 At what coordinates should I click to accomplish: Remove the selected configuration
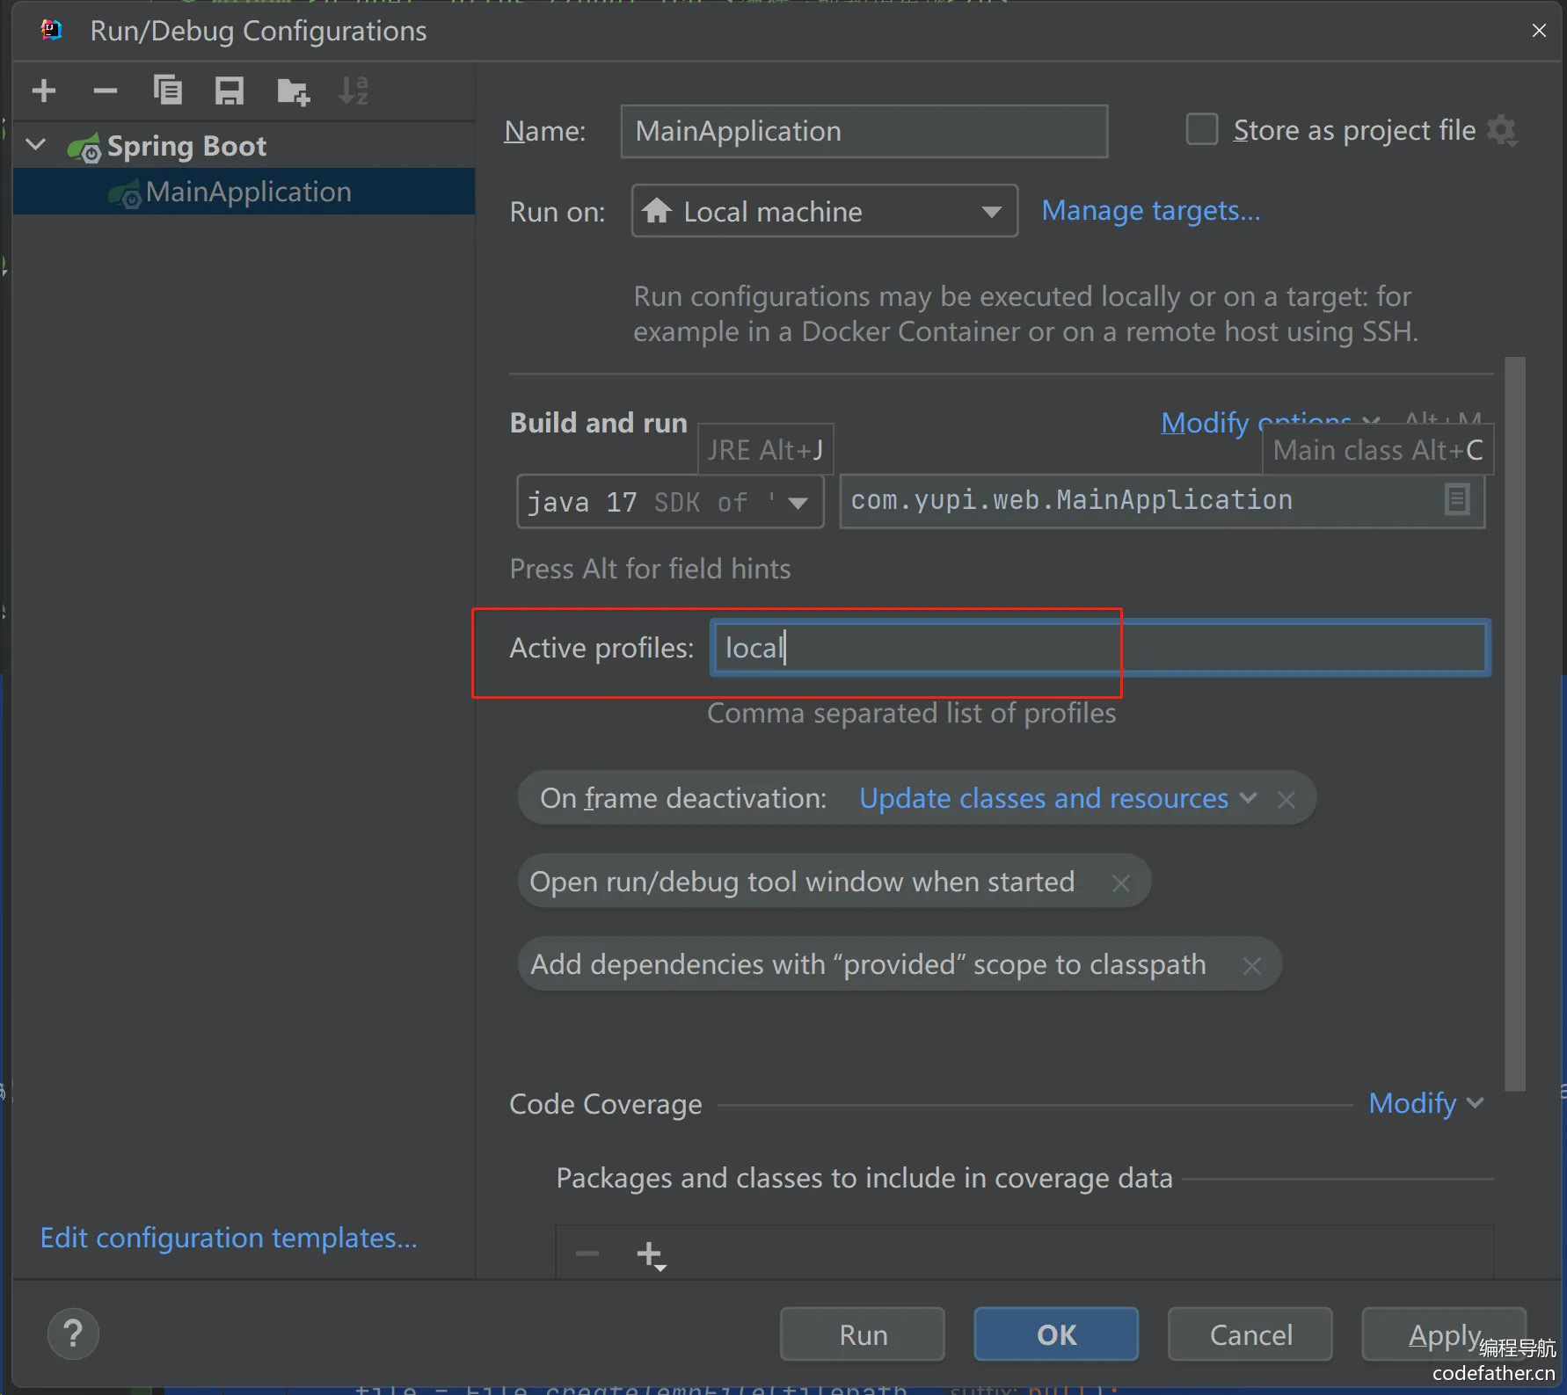[x=106, y=91]
